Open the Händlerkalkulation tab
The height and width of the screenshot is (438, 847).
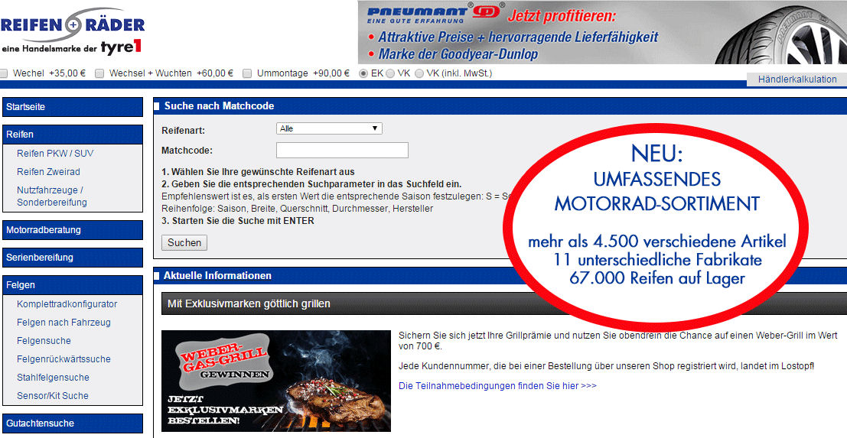pyautogui.click(x=797, y=79)
